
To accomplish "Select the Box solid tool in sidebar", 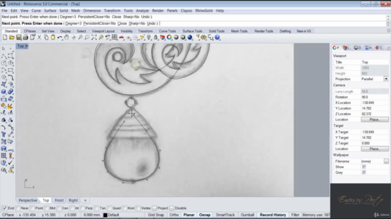I will pos(4,92).
